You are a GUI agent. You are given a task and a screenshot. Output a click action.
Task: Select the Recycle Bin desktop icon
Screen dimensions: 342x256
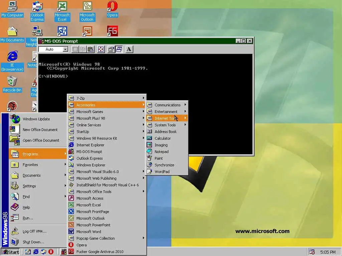click(x=12, y=84)
